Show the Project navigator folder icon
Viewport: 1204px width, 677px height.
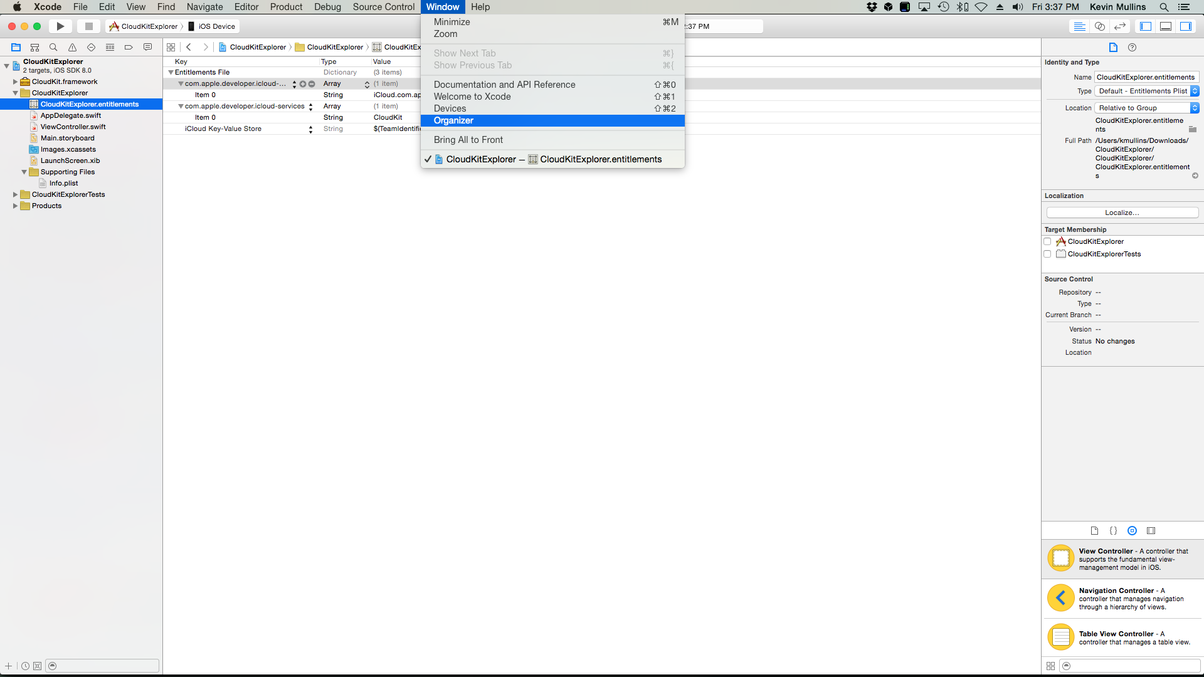pyautogui.click(x=16, y=47)
